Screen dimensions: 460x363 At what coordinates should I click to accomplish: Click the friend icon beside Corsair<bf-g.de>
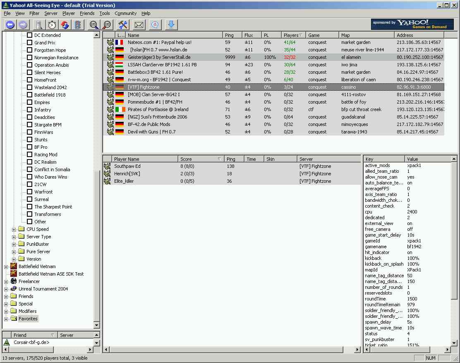click(x=7, y=342)
